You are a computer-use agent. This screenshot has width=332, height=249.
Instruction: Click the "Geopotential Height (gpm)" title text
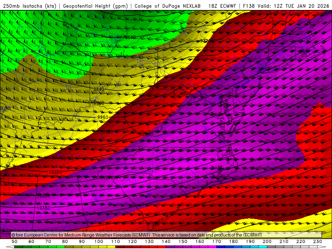[95, 6]
